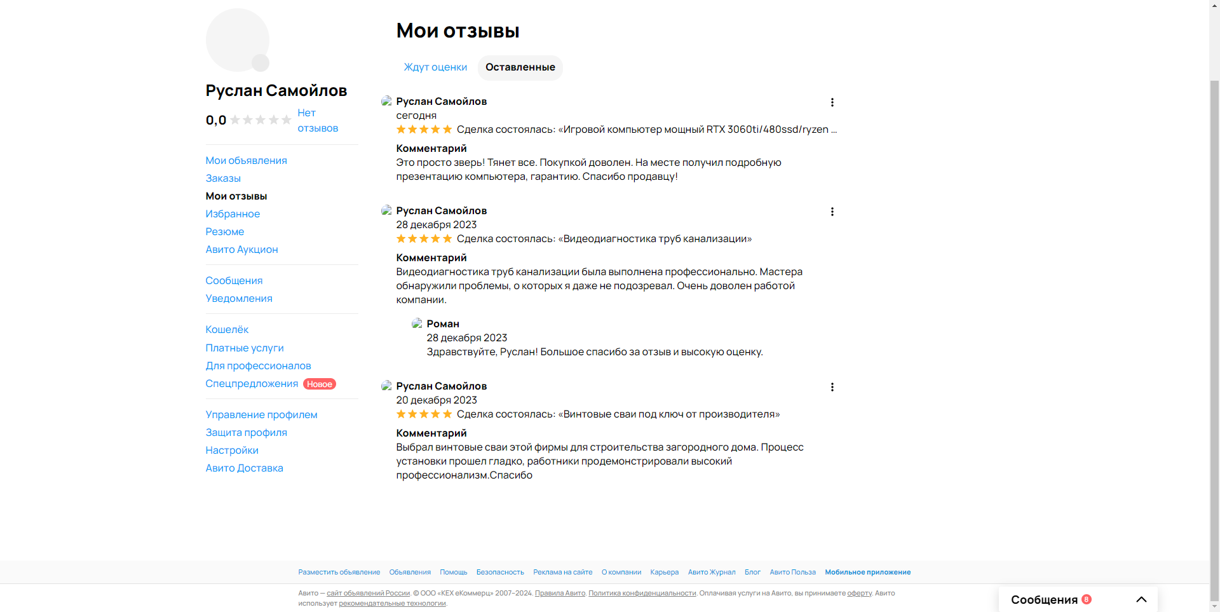Expand the Сообщения chat panel chevron

(1141, 599)
